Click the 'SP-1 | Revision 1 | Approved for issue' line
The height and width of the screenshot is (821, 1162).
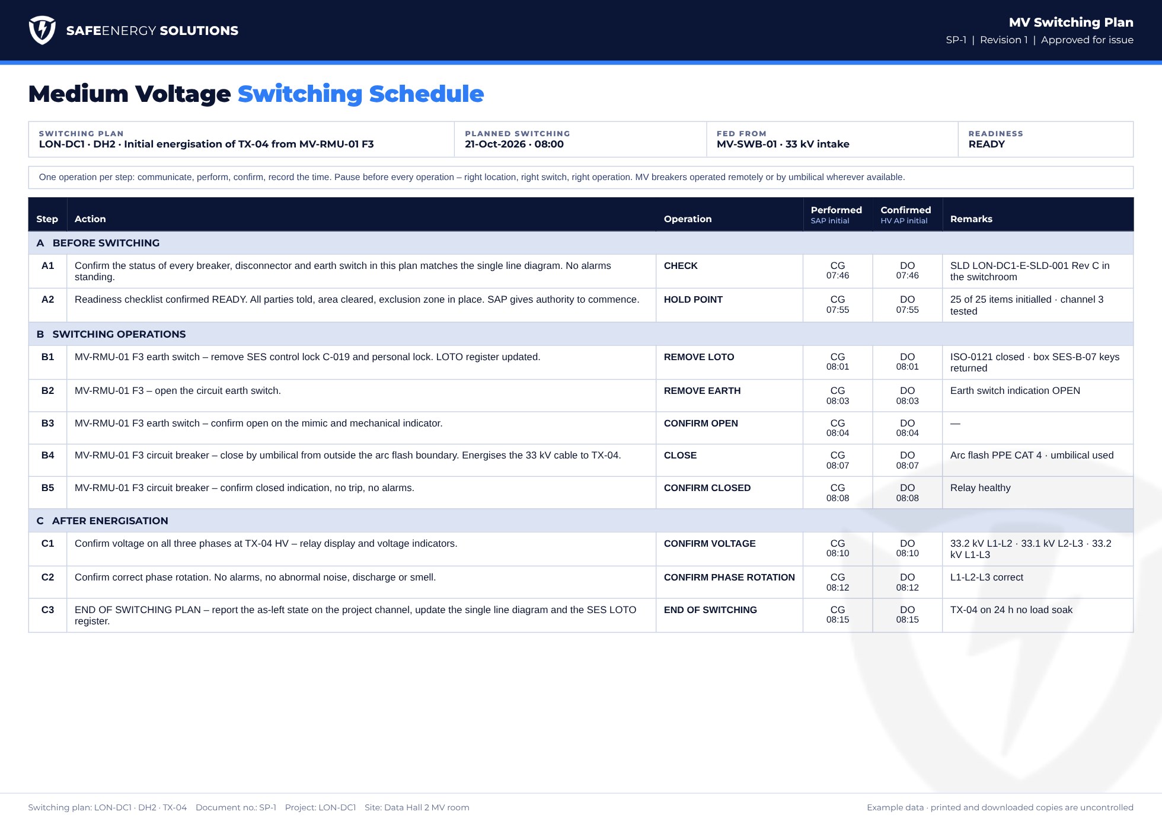[1039, 40]
